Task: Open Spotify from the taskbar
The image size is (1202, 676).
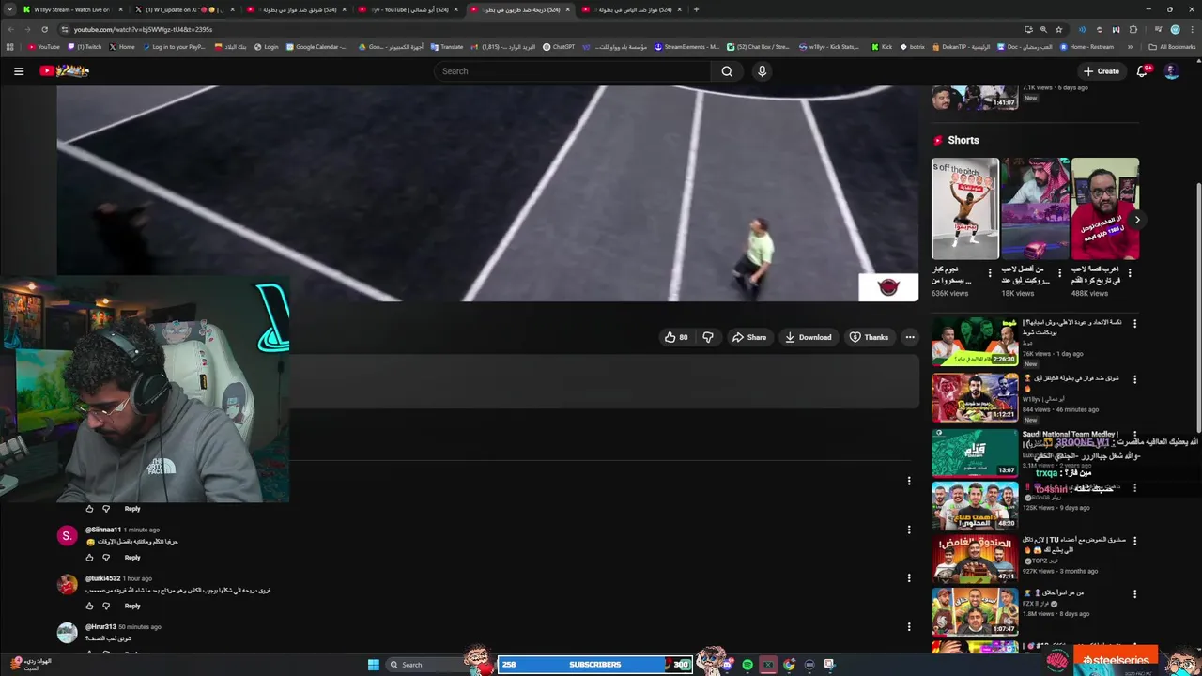Action: coord(747,665)
